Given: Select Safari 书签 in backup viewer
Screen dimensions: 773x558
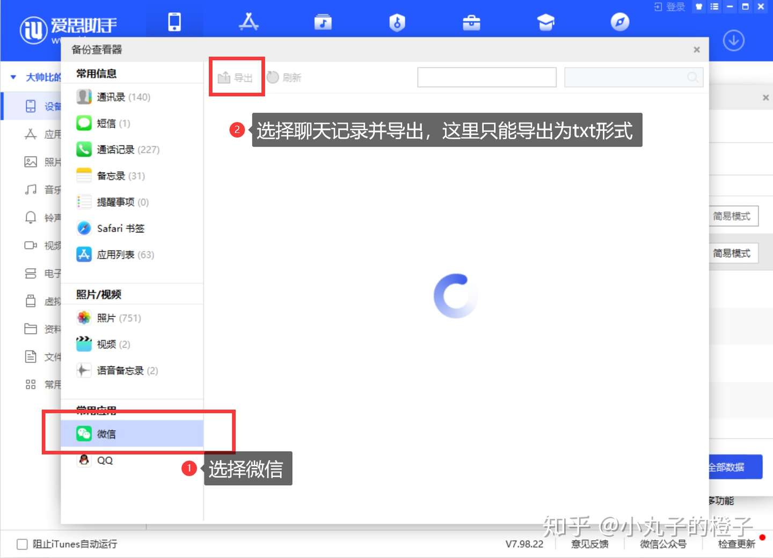Looking at the screenshot, I should [132, 229].
